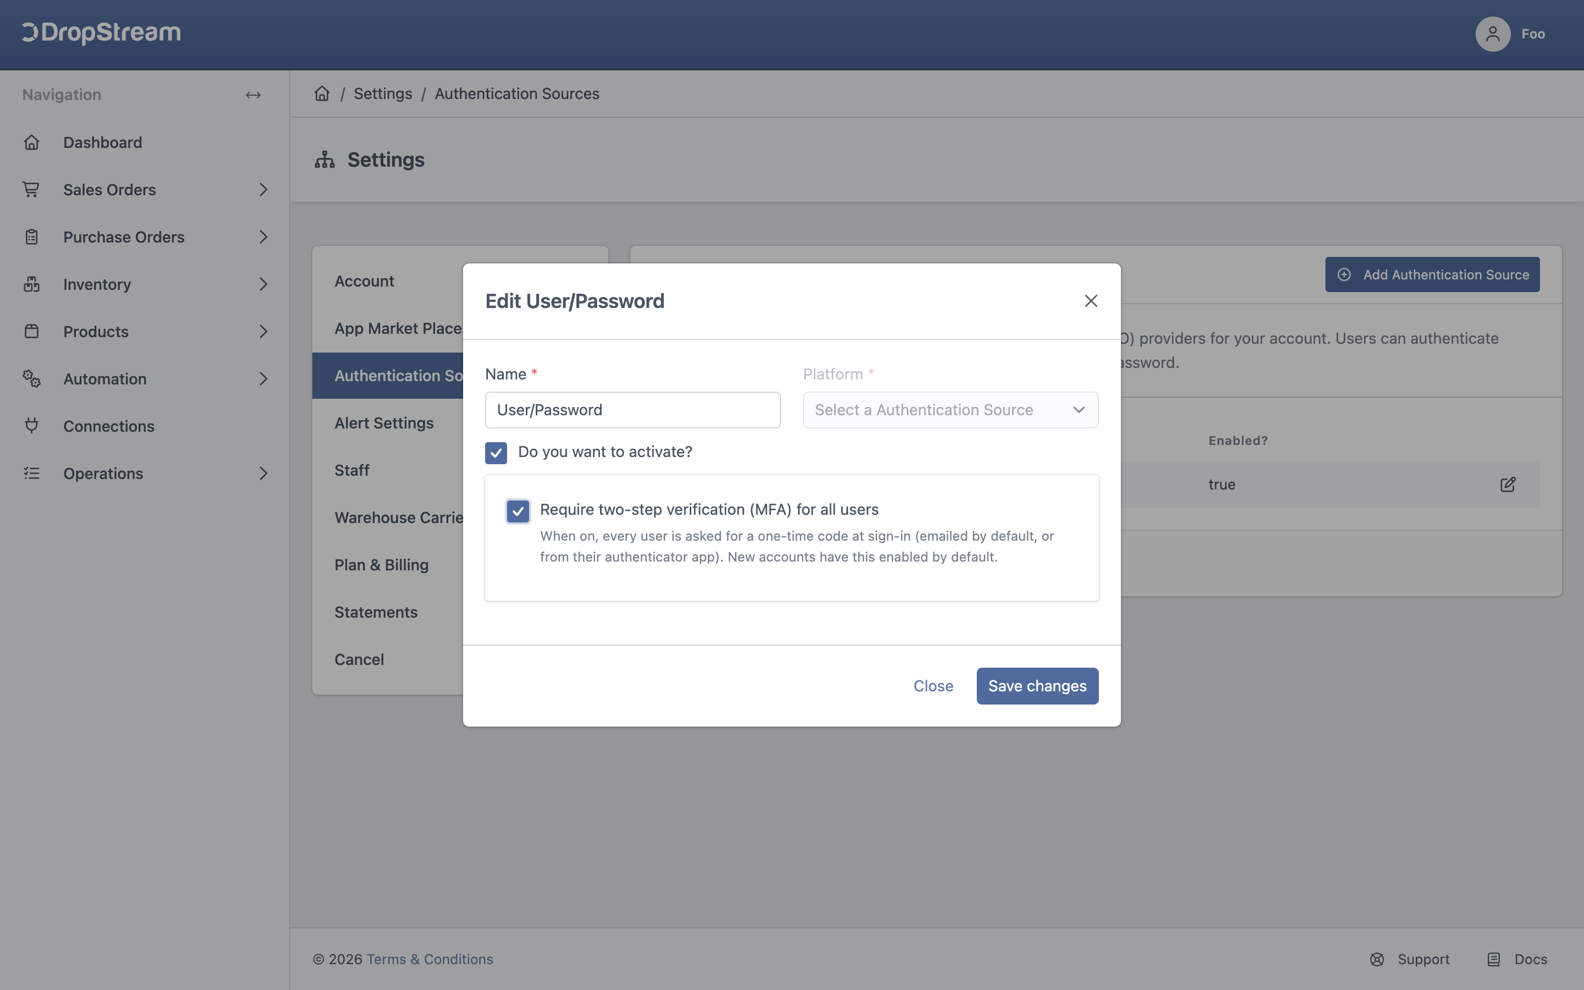The width and height of the screenshot is (1584, 990).
Task: Click the Purchase Orders clipboard icon
Action: (x=31, y=237)
